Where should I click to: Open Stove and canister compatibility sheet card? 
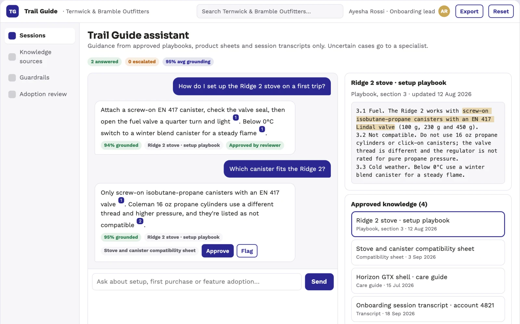coord(428,253)
